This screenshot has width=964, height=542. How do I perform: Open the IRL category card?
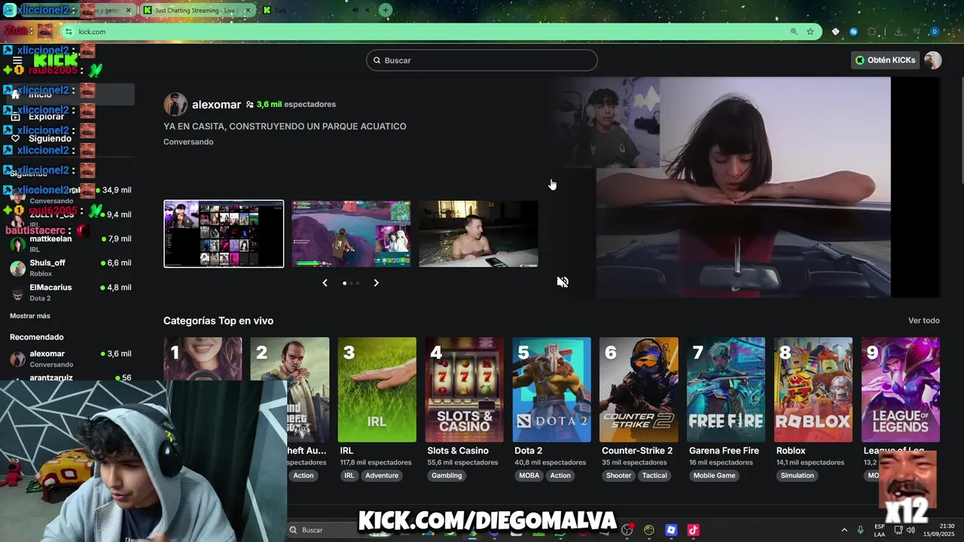(377, 389)
